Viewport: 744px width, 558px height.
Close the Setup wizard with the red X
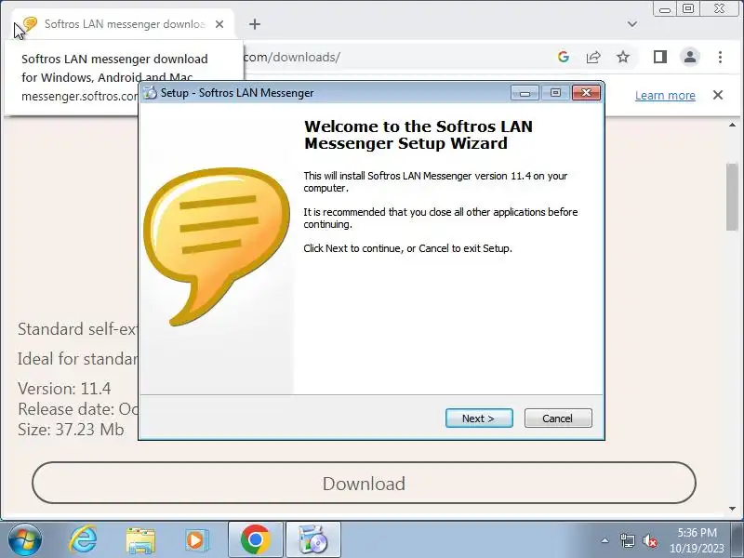[x=586, y=92]
